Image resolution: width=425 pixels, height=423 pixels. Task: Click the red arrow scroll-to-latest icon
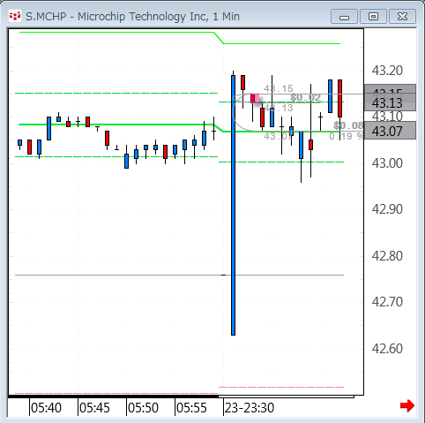407,406
